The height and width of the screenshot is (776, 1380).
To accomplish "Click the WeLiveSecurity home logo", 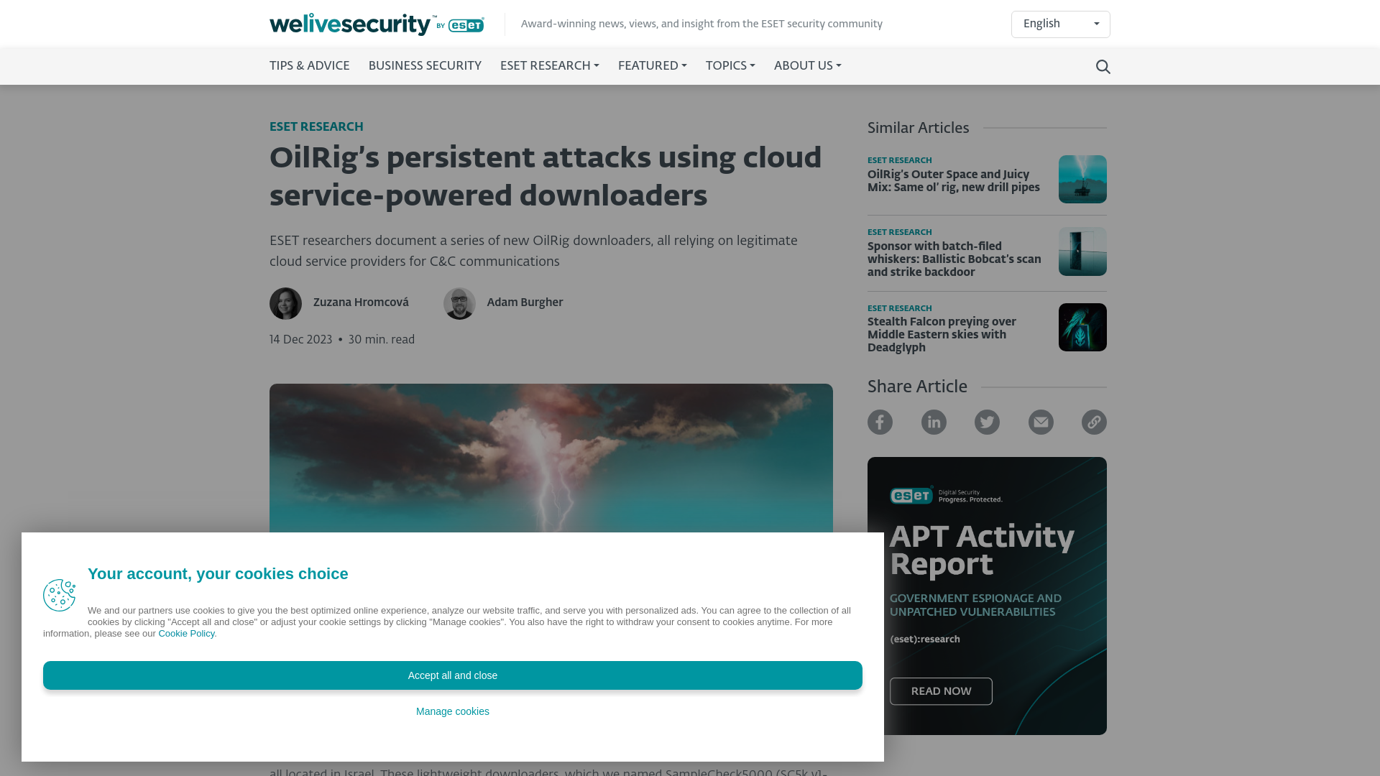I will pyautogui.click(x=377, y=24).
